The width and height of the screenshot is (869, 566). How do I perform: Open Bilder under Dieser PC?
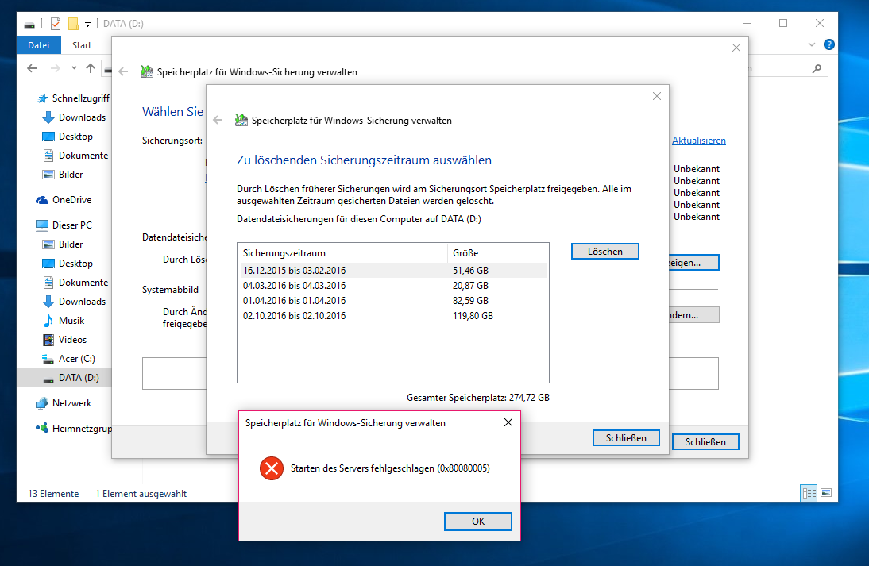63,244
